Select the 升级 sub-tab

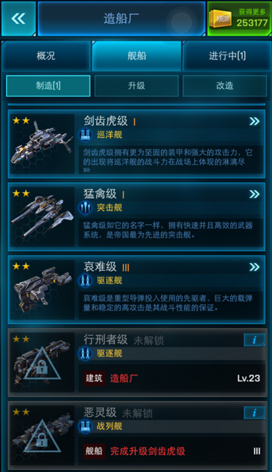(x=137, y=86)
